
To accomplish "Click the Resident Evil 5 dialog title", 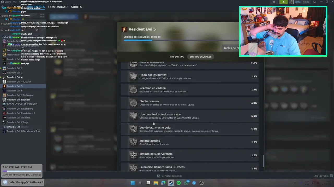I will (142, 29).
